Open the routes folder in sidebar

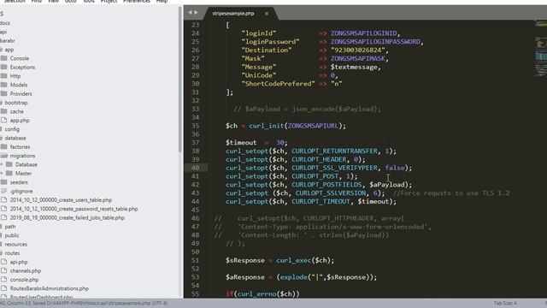pos(12,253)
